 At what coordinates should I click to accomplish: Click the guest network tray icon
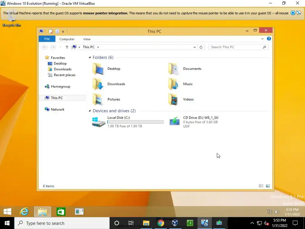pos(270,212)
